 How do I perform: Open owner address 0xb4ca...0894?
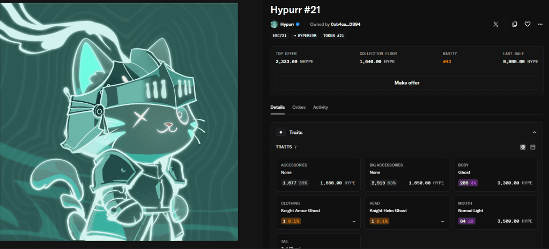coord(345,25)
